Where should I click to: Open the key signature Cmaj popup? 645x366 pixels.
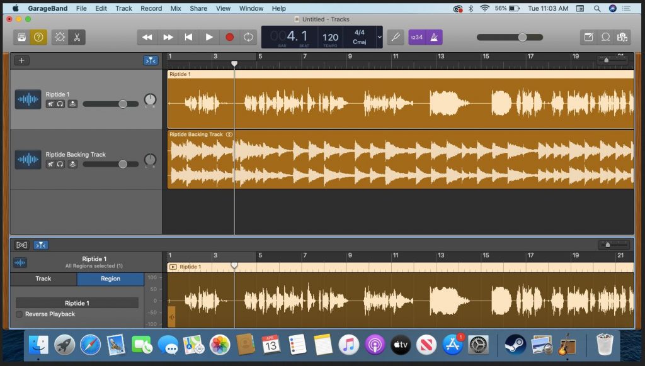tap(359, 42)
